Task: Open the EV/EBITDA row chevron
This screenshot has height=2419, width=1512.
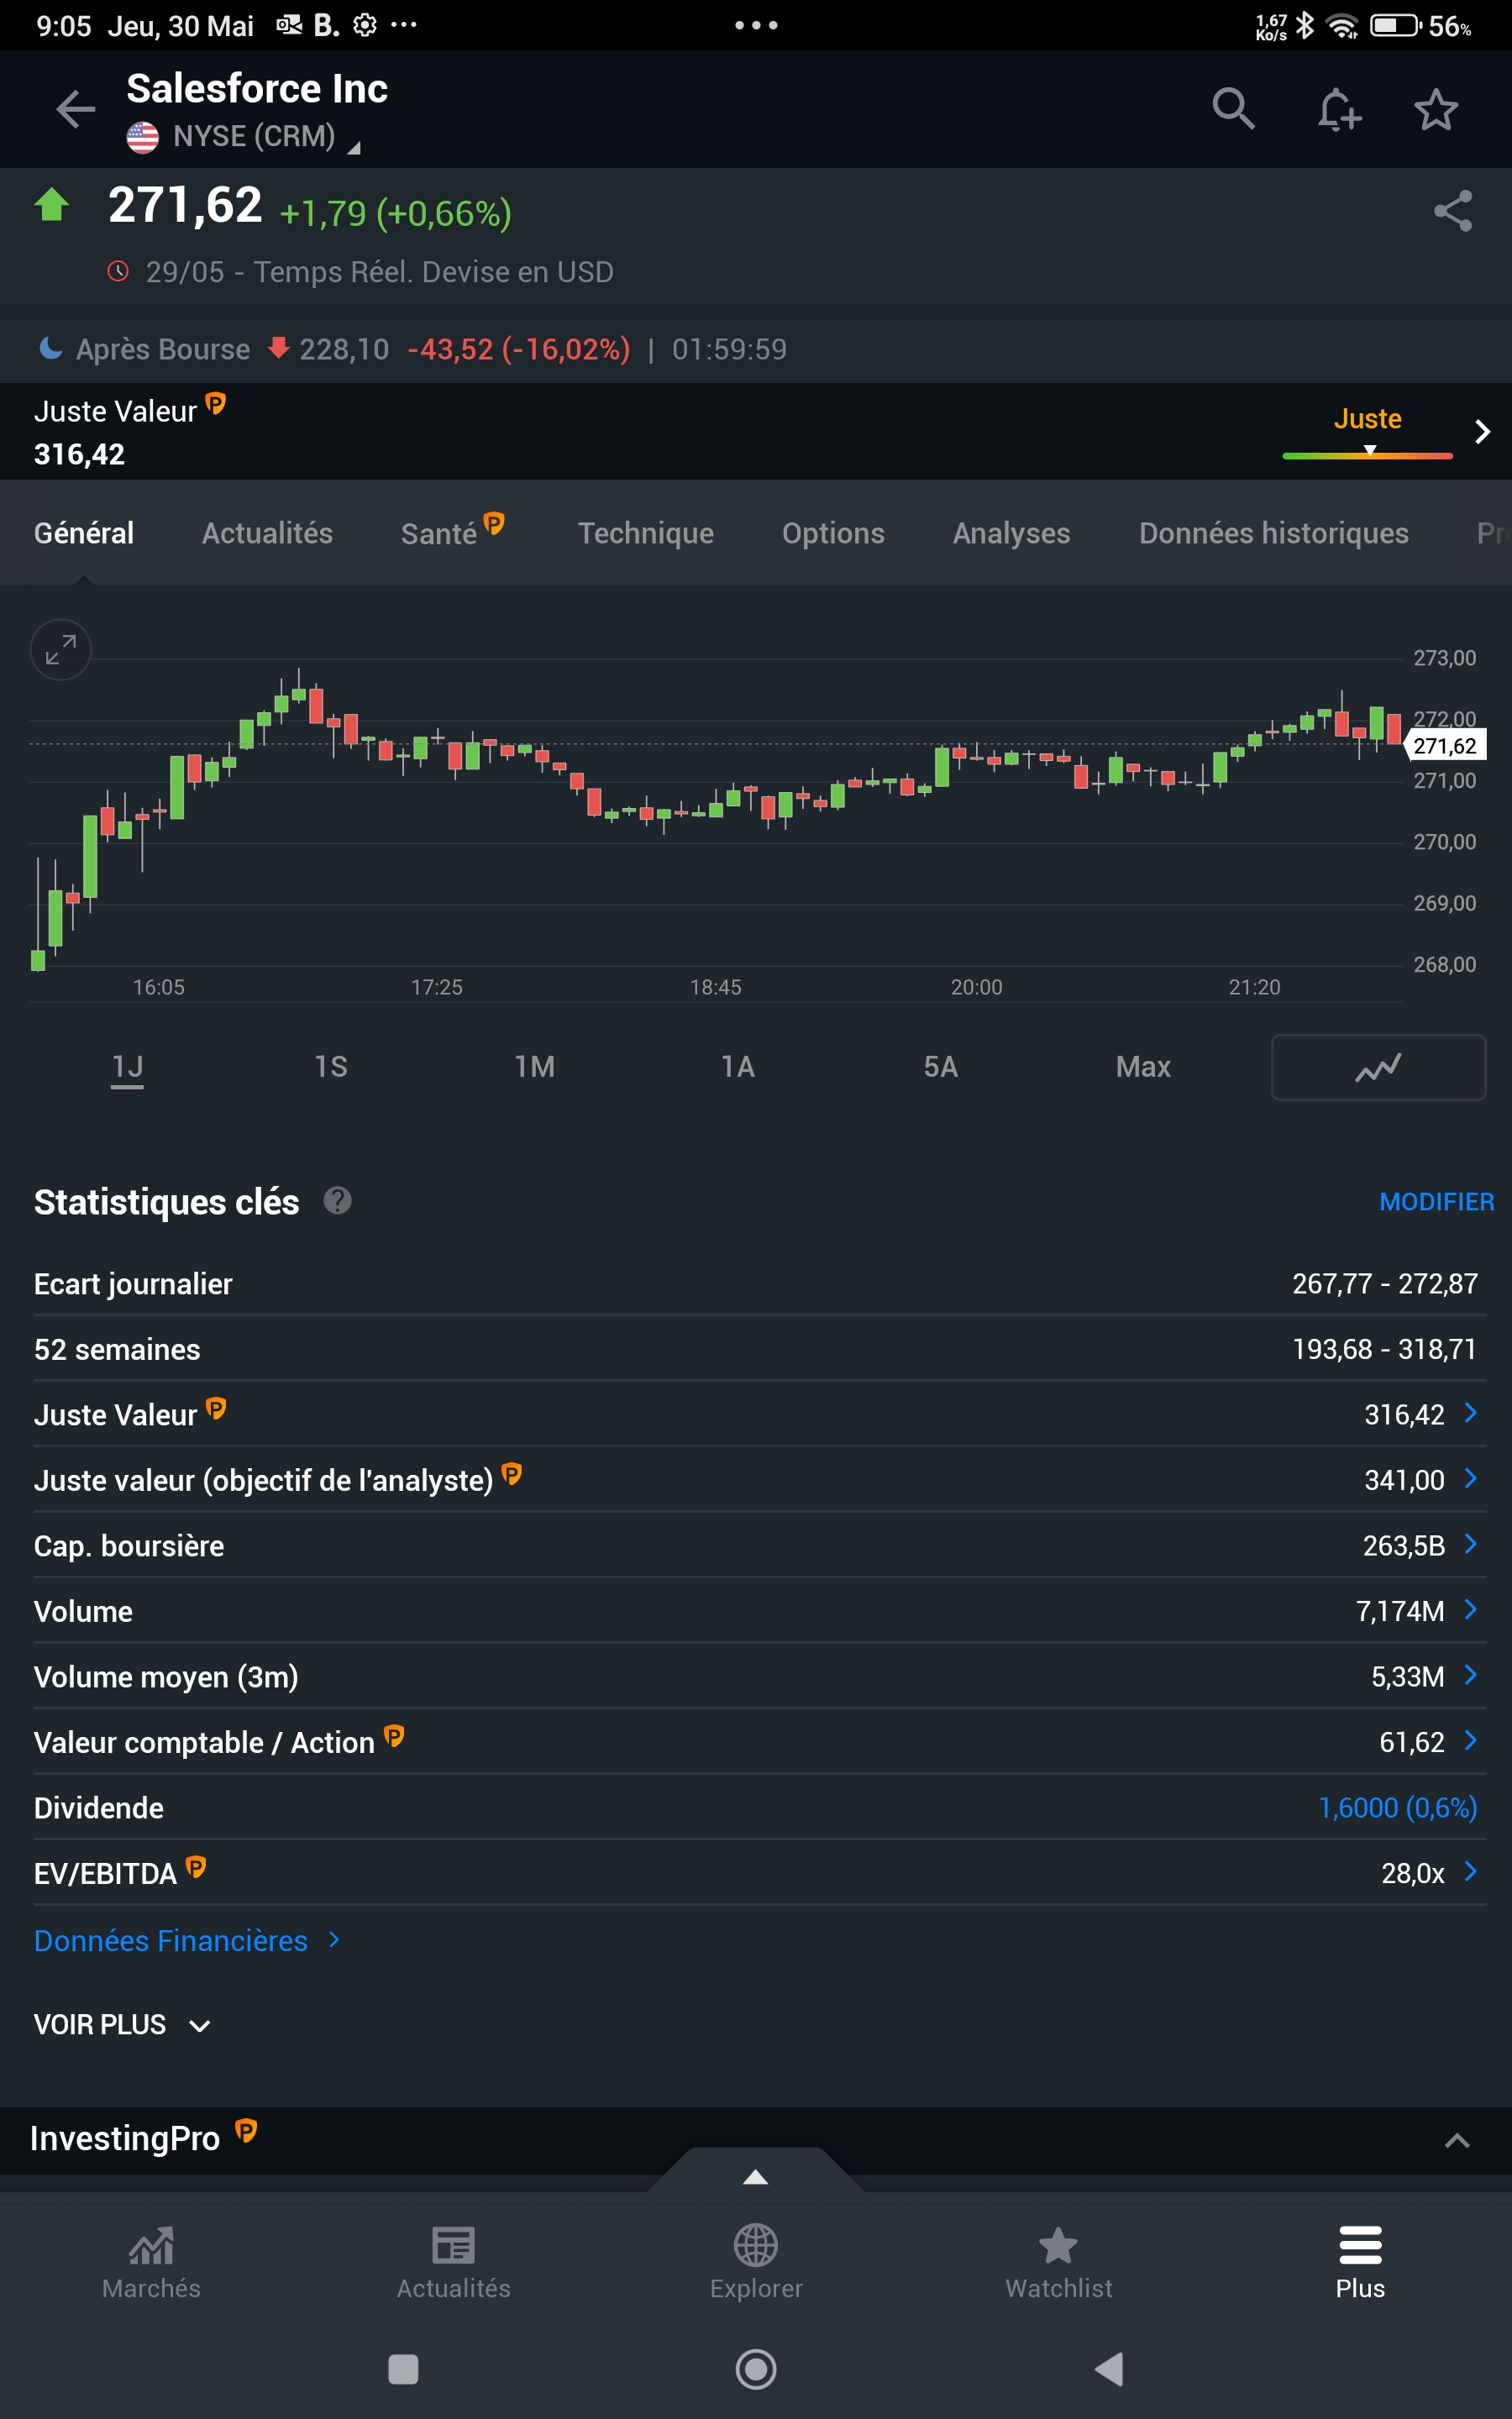Action: point(1470,1871)
